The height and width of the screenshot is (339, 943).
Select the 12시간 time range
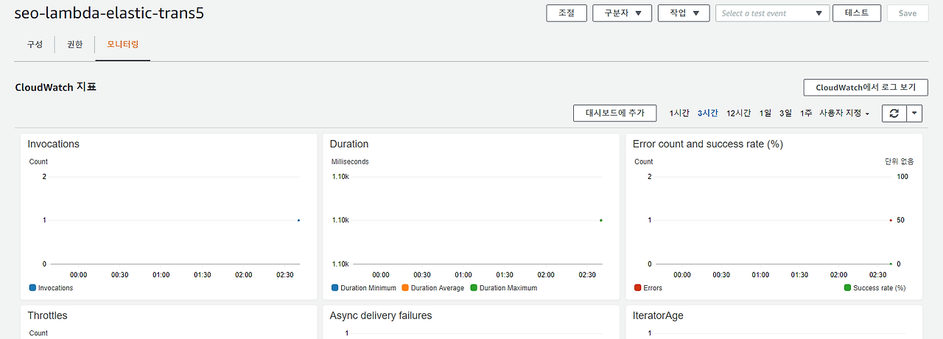[x=738, y=113]
